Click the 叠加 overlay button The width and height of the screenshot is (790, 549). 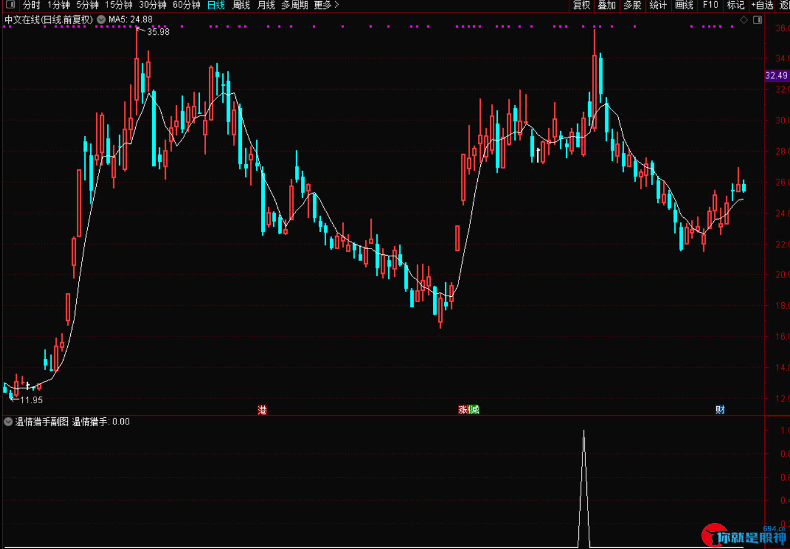click(607, 5)
